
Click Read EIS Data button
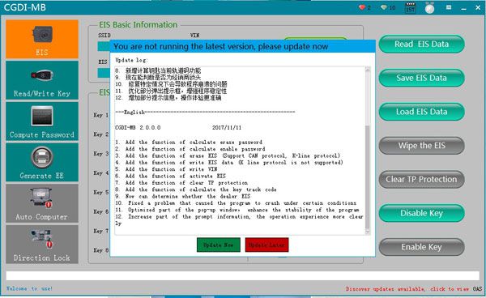(421, 45)
